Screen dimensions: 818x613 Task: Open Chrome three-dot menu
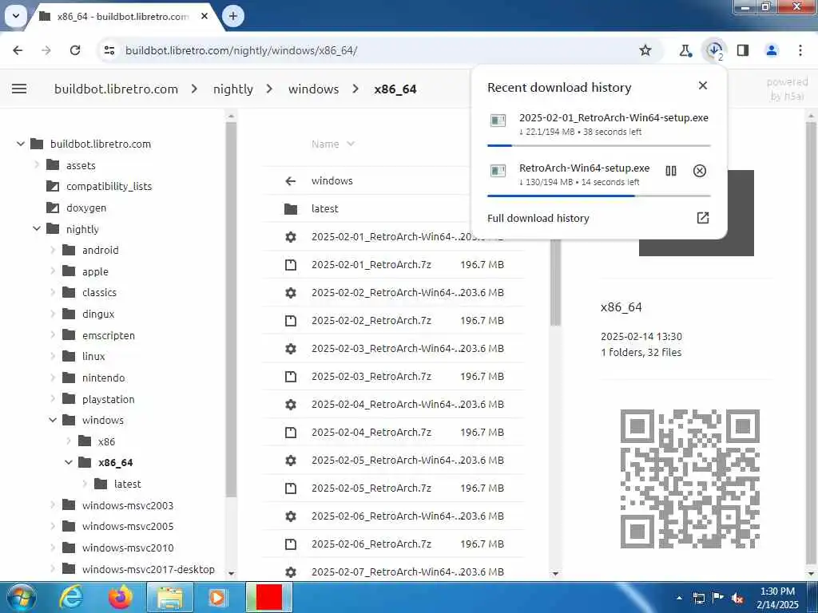800,50
